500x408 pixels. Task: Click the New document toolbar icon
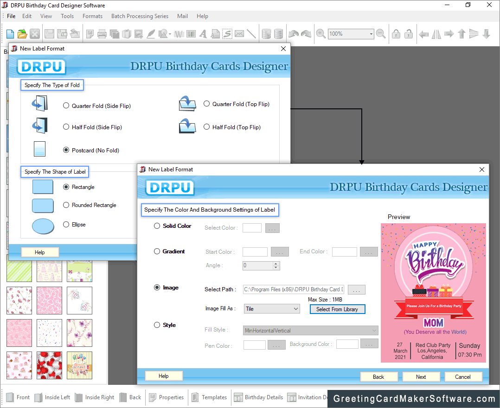coord(10,34)
